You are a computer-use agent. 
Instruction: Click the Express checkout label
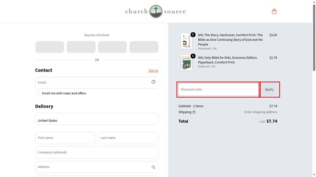97,35
